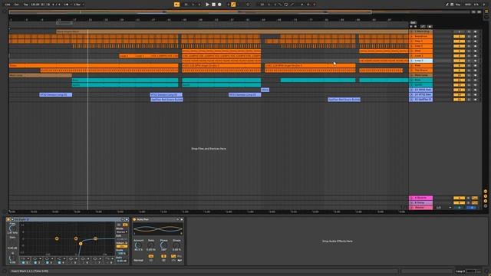491x276 pixels.
Task: Disable EQ Eight band 4
Action: click(60, 262)
